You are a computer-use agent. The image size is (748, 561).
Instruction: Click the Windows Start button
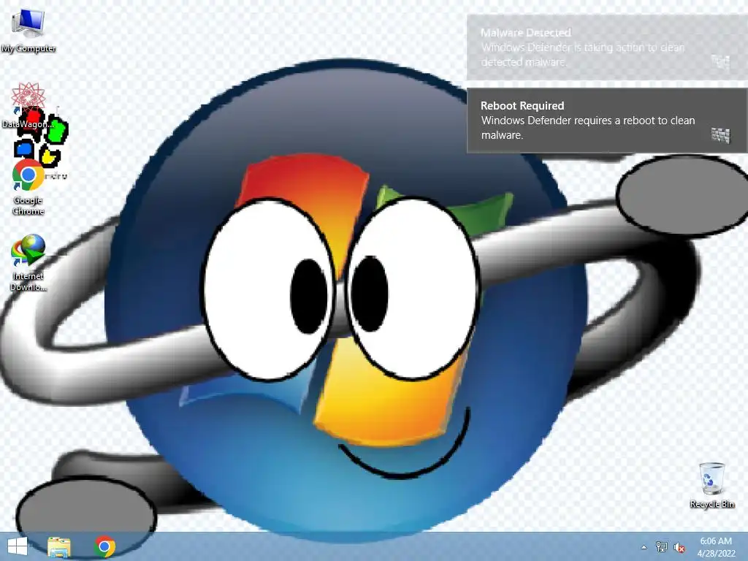pos(18,546)
